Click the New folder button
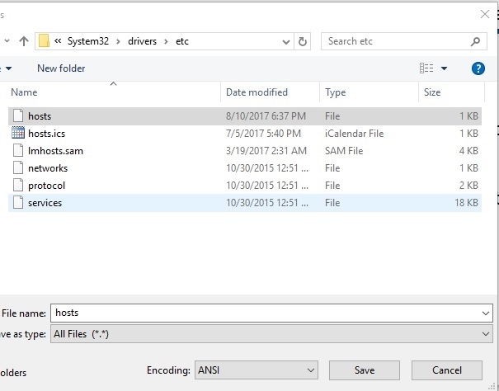Viewport: 499px width, 391px height. 61,68
